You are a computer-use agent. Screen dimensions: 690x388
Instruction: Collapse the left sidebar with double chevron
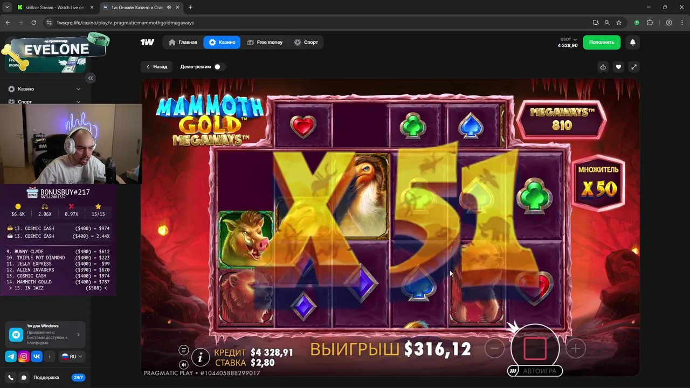[x=91, y=78]
